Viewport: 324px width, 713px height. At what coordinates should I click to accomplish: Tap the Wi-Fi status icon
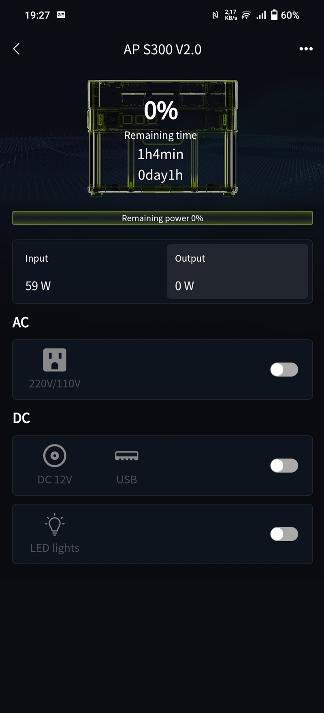pos(246,15)
